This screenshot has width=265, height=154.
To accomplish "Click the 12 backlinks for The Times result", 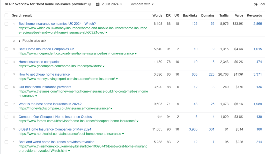I will tap(196, 87).
